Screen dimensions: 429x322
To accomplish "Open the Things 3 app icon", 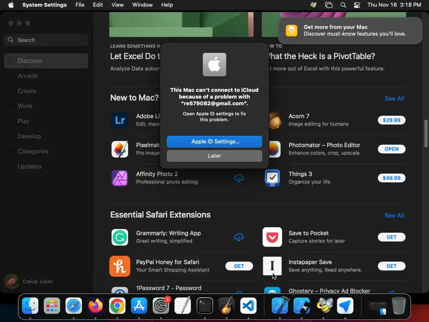I will [x=272, y=178].
